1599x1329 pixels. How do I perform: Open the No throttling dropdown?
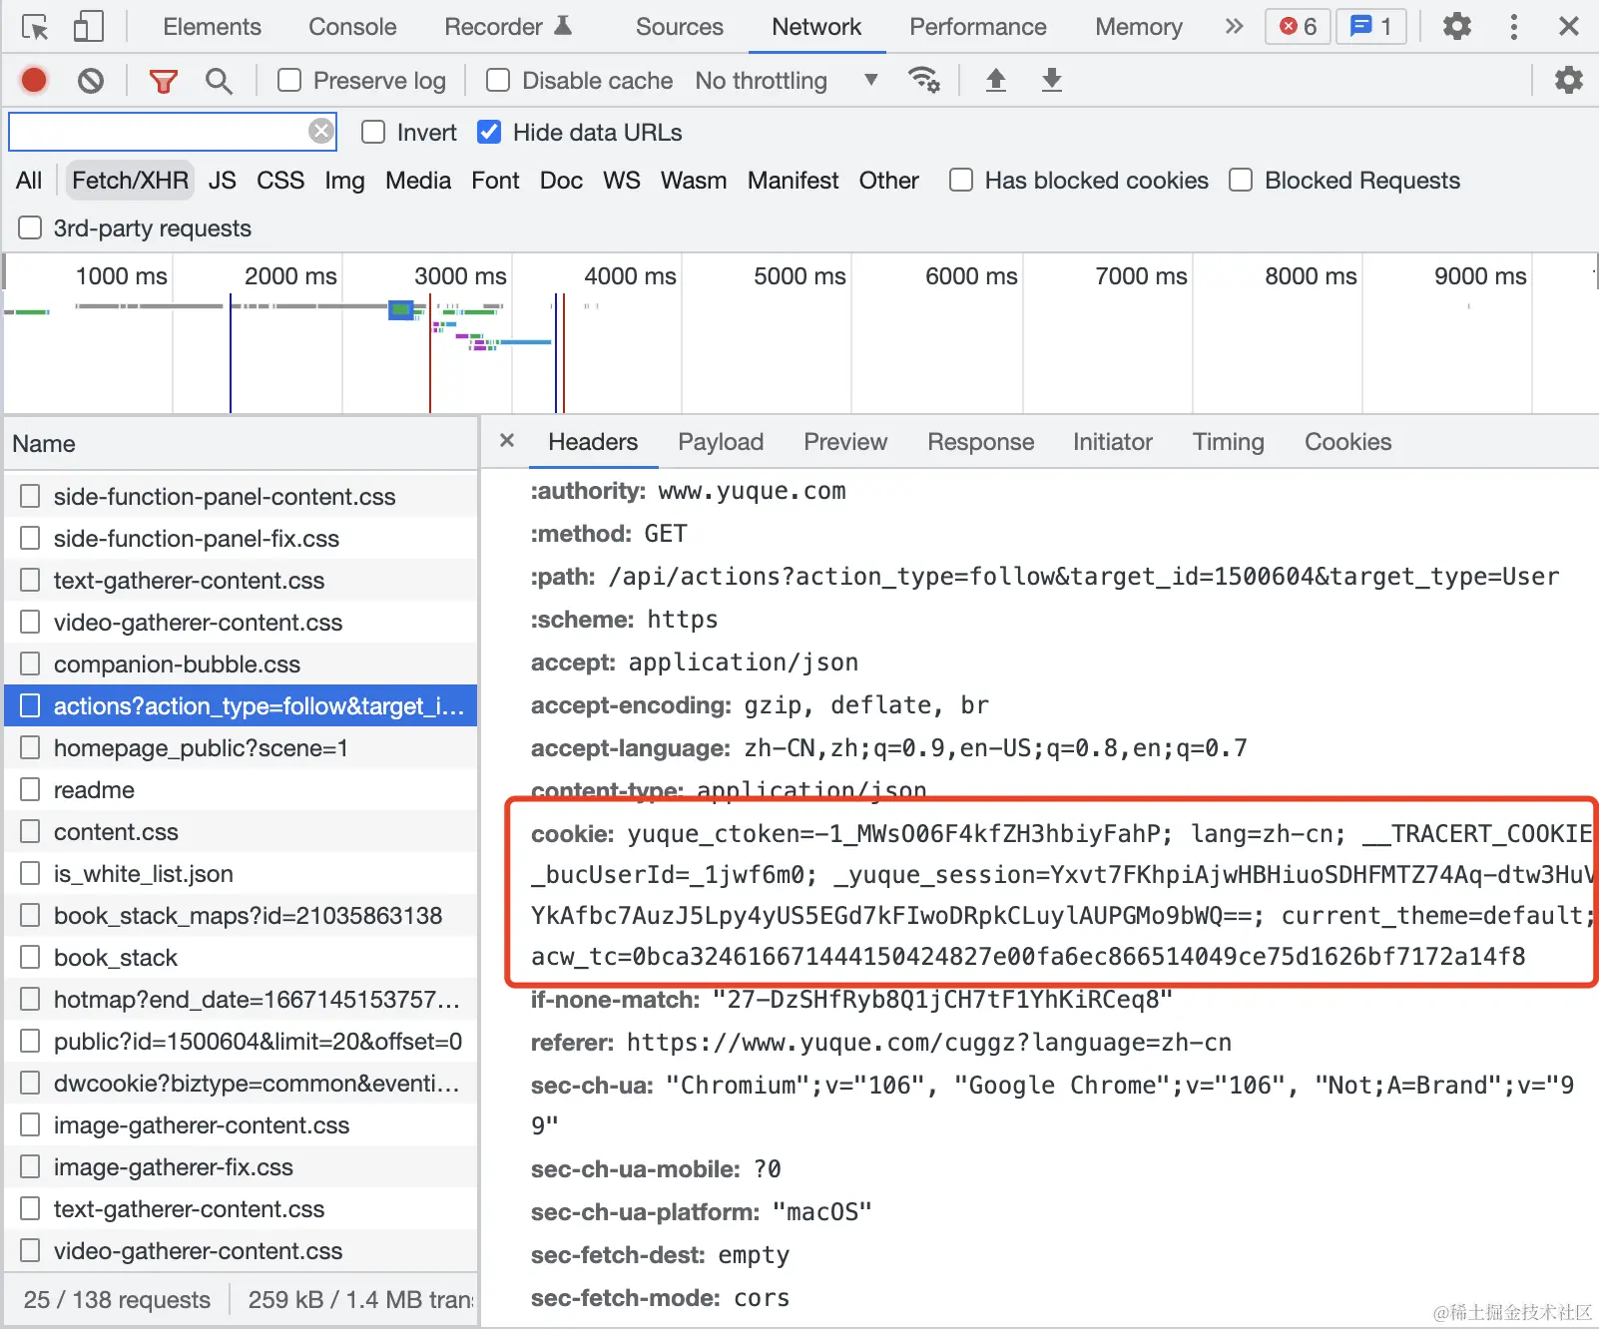(x=786, y=80)
